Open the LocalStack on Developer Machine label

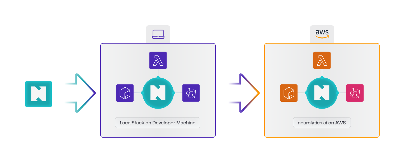(x=158, y=123)
